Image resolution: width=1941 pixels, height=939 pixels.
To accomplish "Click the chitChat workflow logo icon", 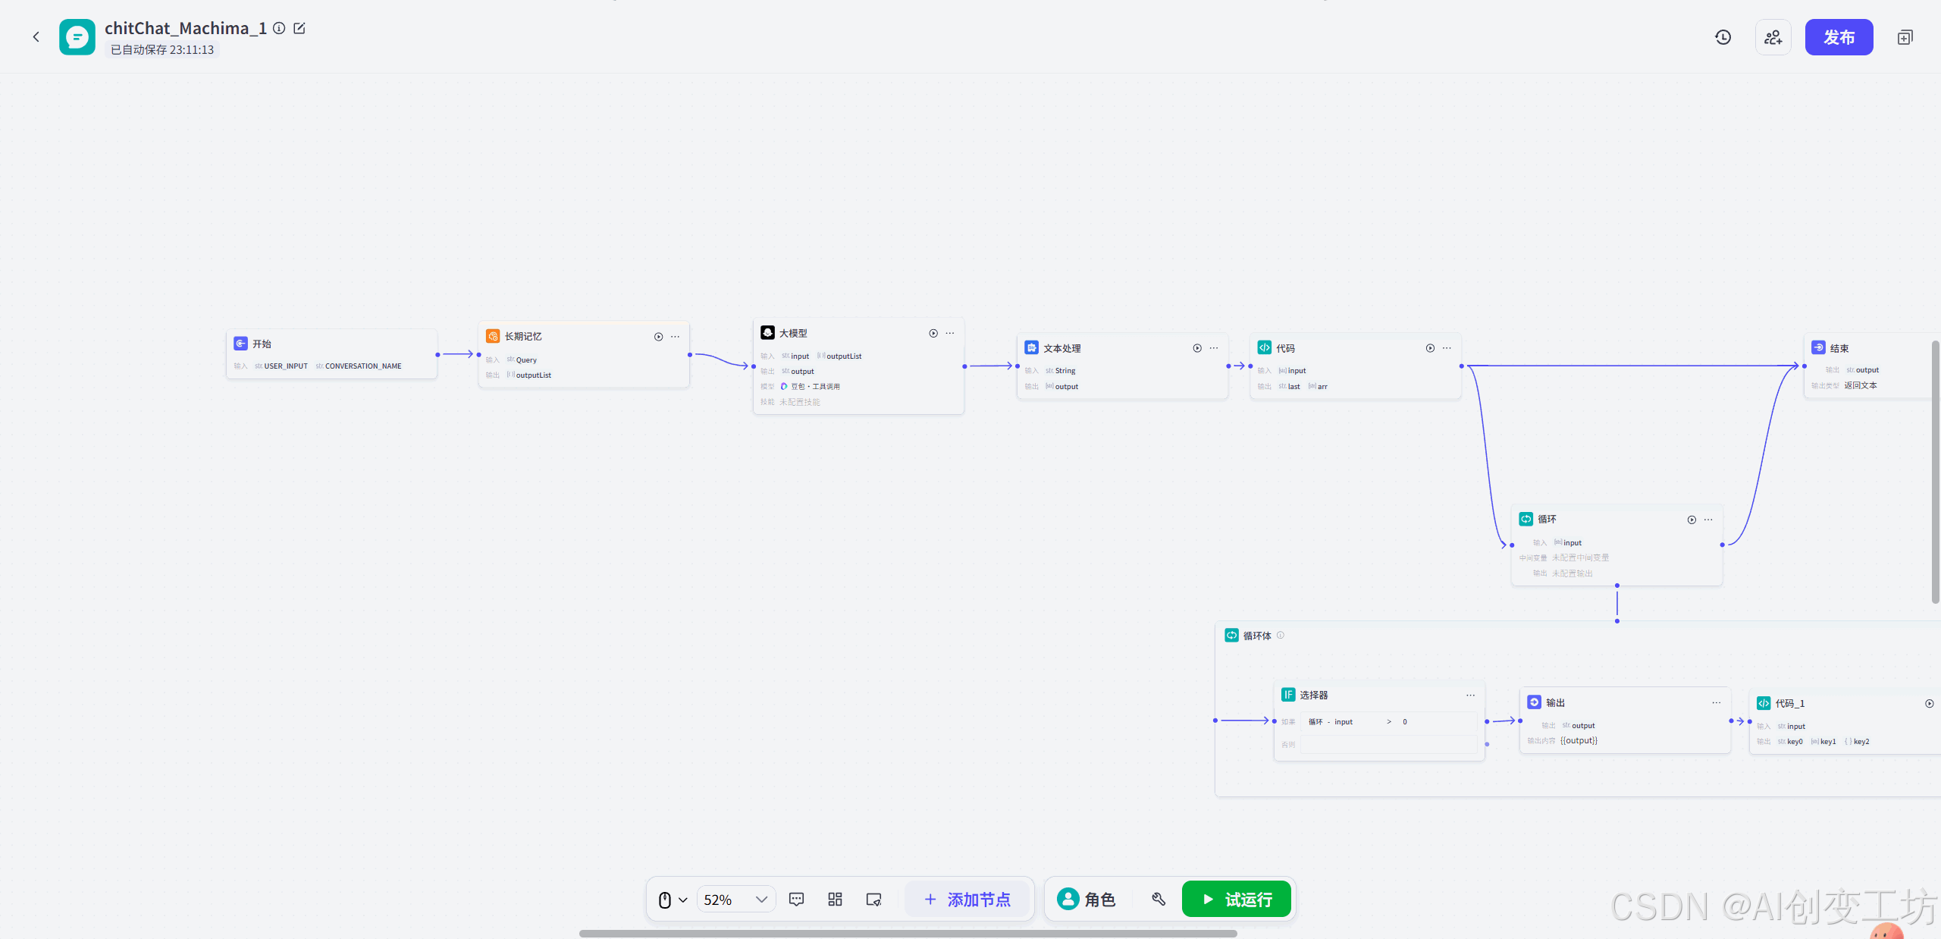I will click(x=77, y=37).
